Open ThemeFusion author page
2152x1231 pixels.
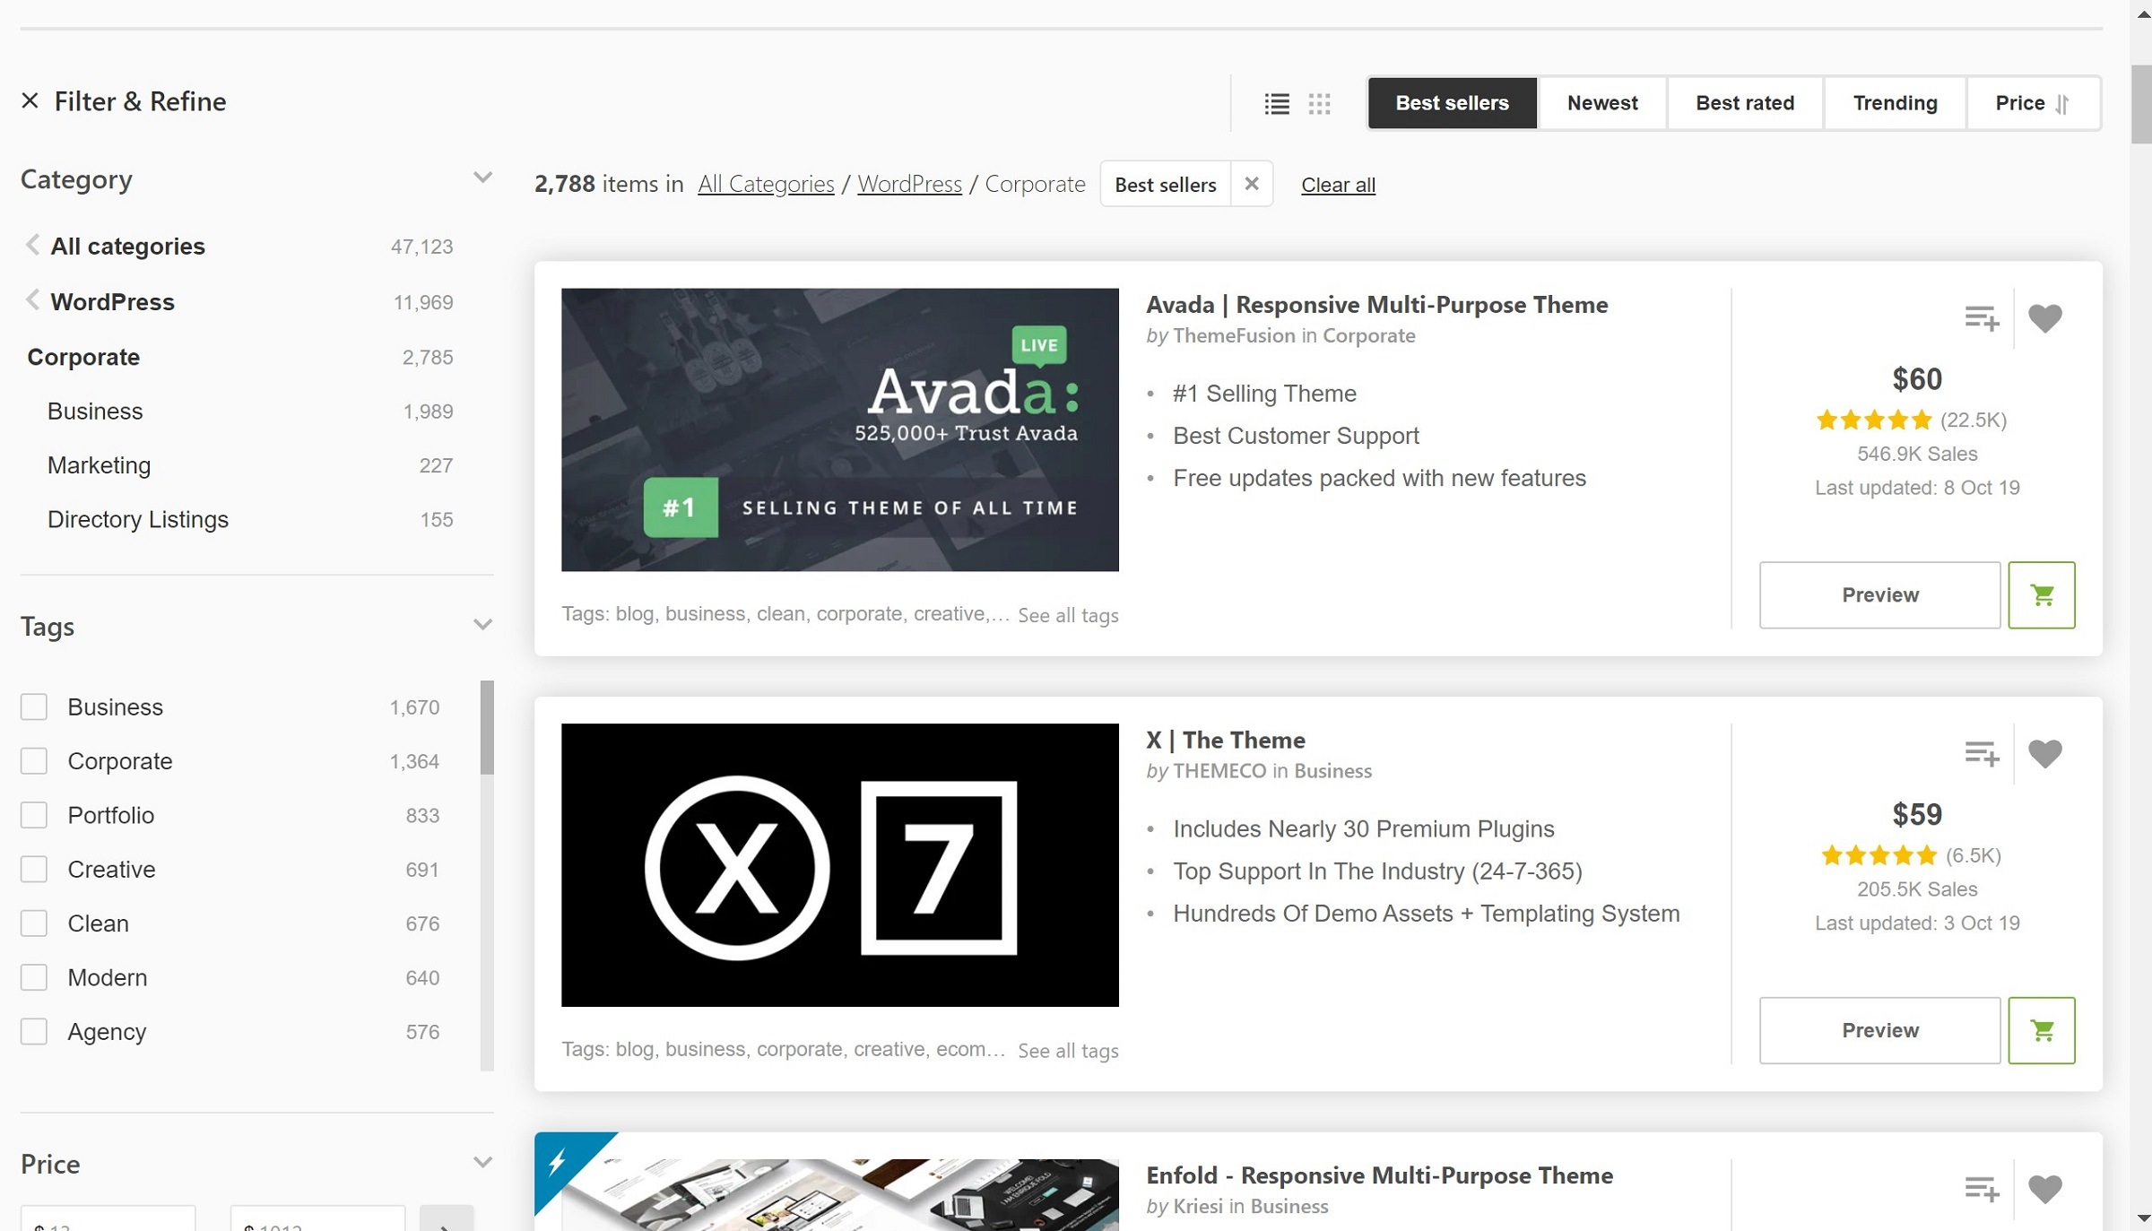click(x=1234, y=335)
